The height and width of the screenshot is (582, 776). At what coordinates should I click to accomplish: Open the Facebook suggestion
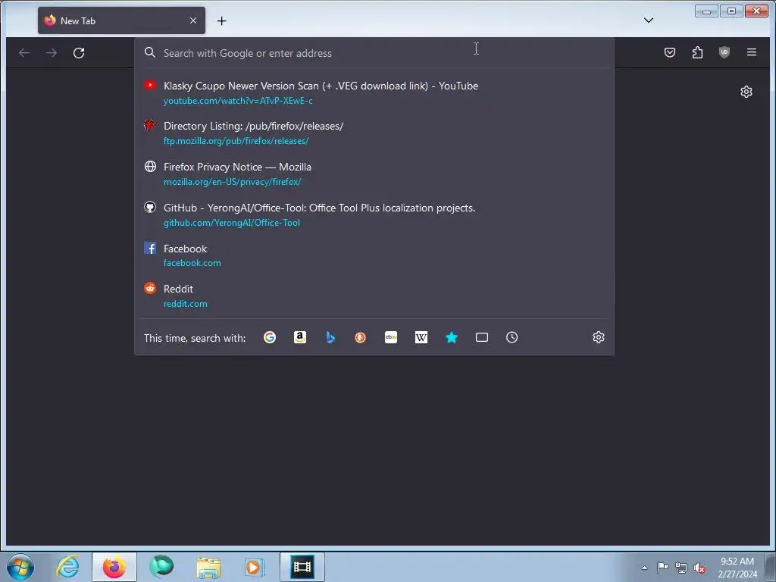point(374,255)
